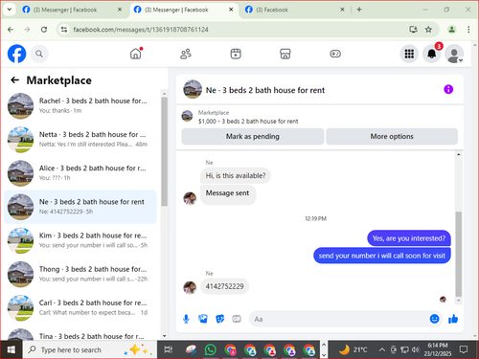Click the chat list scrollbar
The image size is (479, 359).
pyautogui.click(x=165, y=151)
